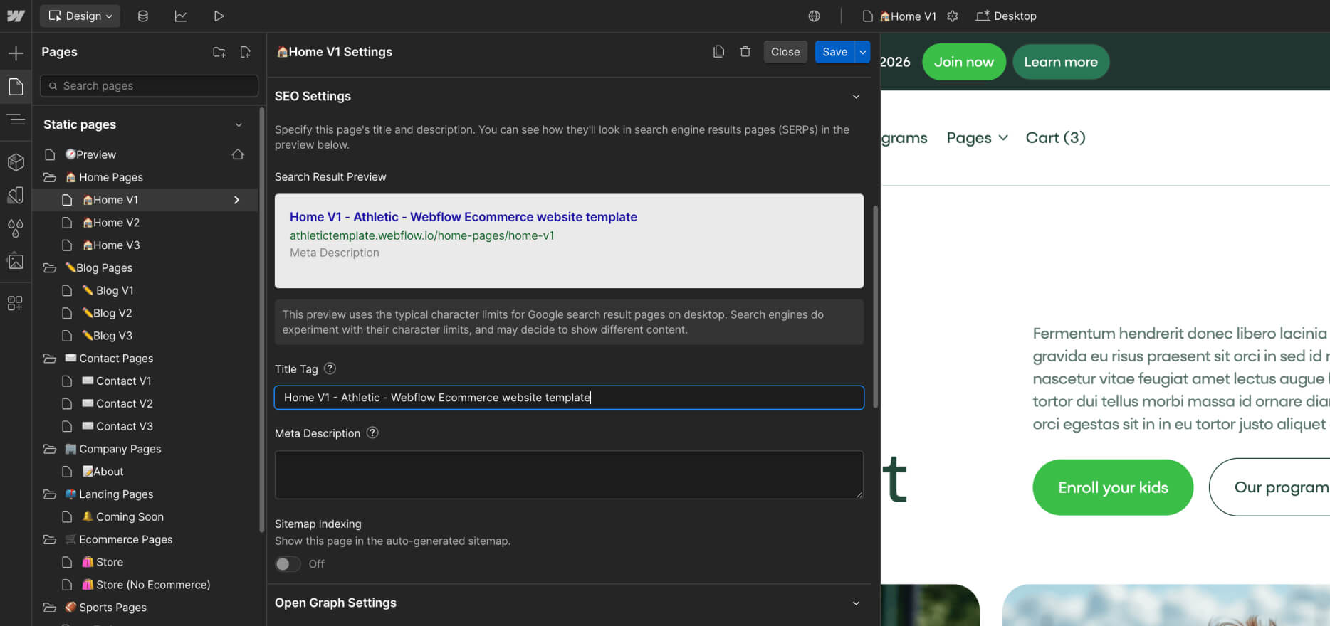Click search preview title link

tap(464, 217)
